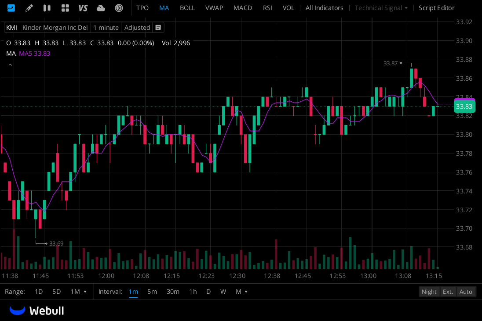Open the multi-chart grid layout icon

click(x=65, y=8)
